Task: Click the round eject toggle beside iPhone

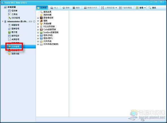Action: [x=34, y=22]
